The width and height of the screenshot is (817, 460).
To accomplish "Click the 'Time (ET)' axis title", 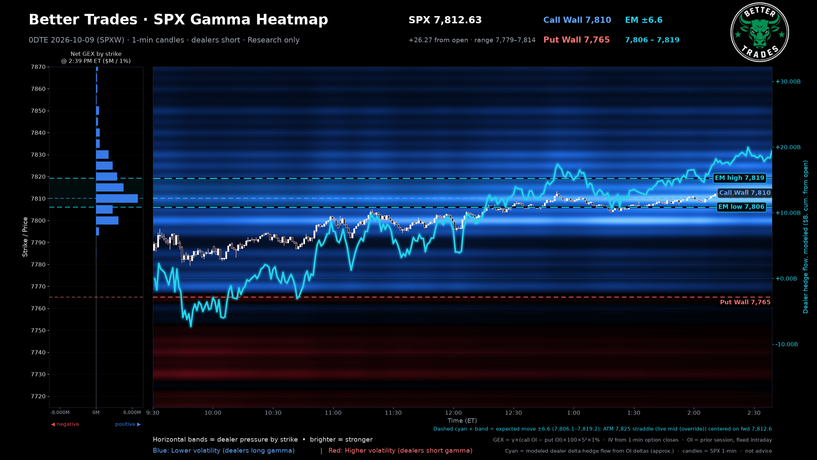I will [x=462, y=421].
